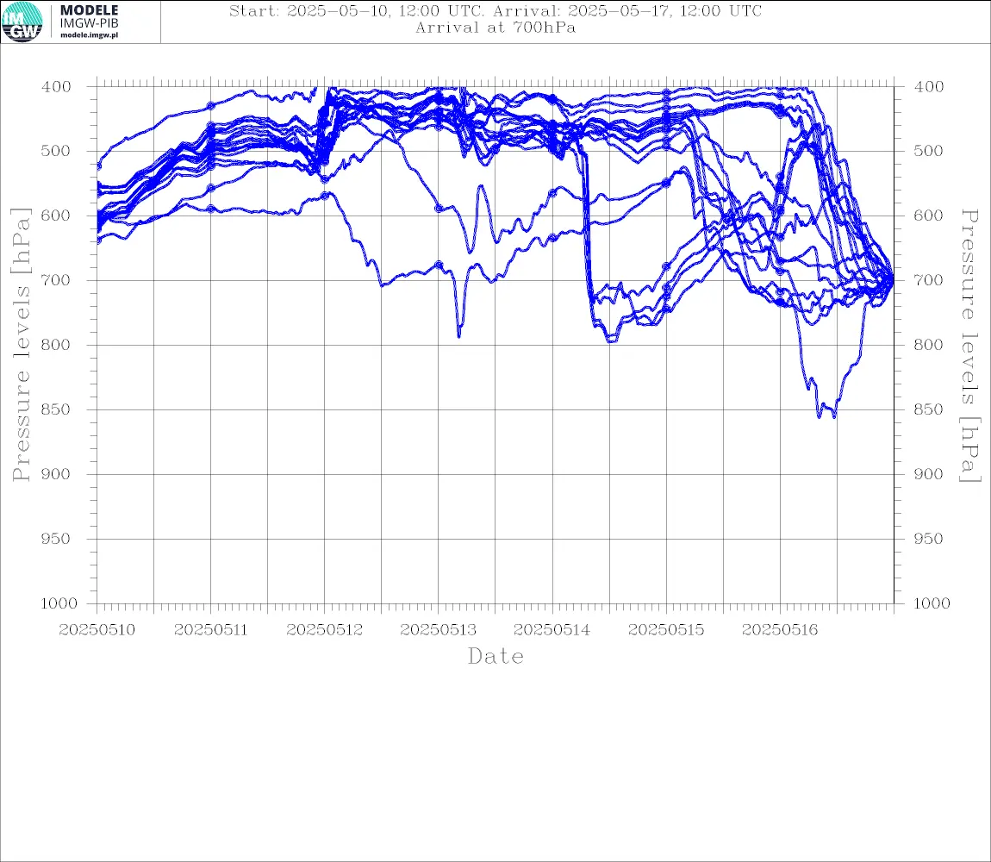Click the trajectory convergence point at 700 hPa
The height and width of the screenshot is (862, 991).
[892, 280]
